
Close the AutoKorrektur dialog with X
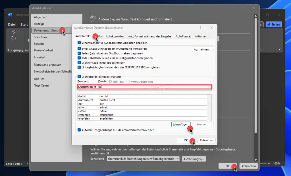click(211, 28)
